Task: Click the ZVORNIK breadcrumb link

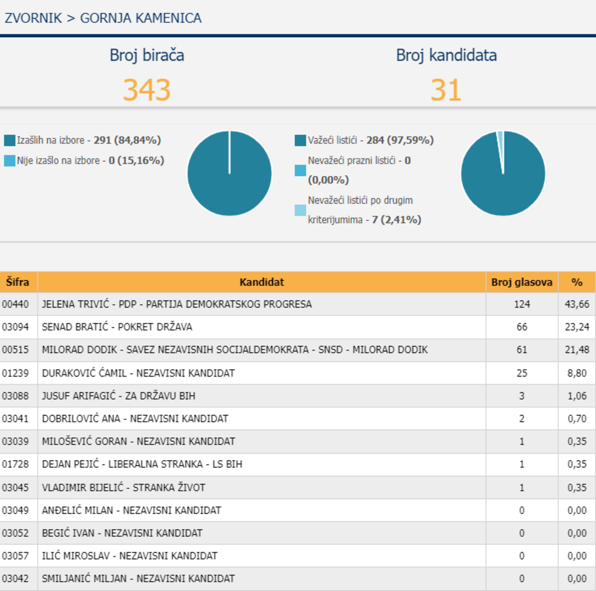Action: [33, 18]
